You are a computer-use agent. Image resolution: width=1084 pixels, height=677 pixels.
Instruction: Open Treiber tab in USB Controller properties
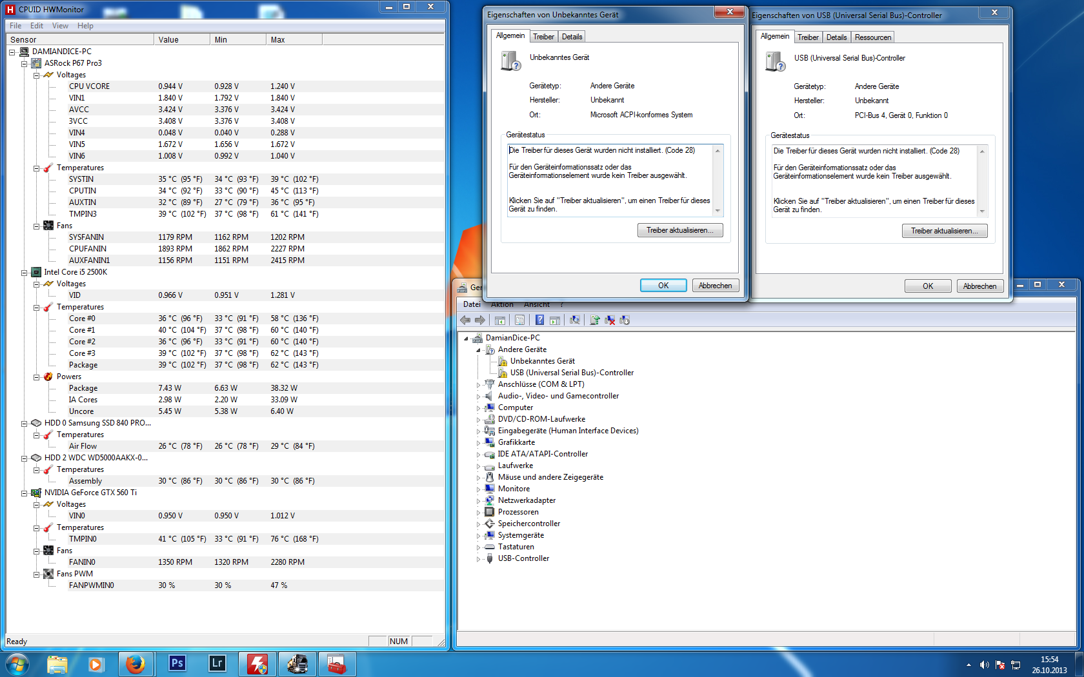[x=808, y=37]
